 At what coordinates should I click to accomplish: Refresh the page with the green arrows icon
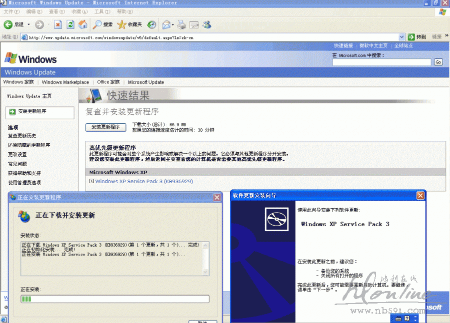[70, 24]
